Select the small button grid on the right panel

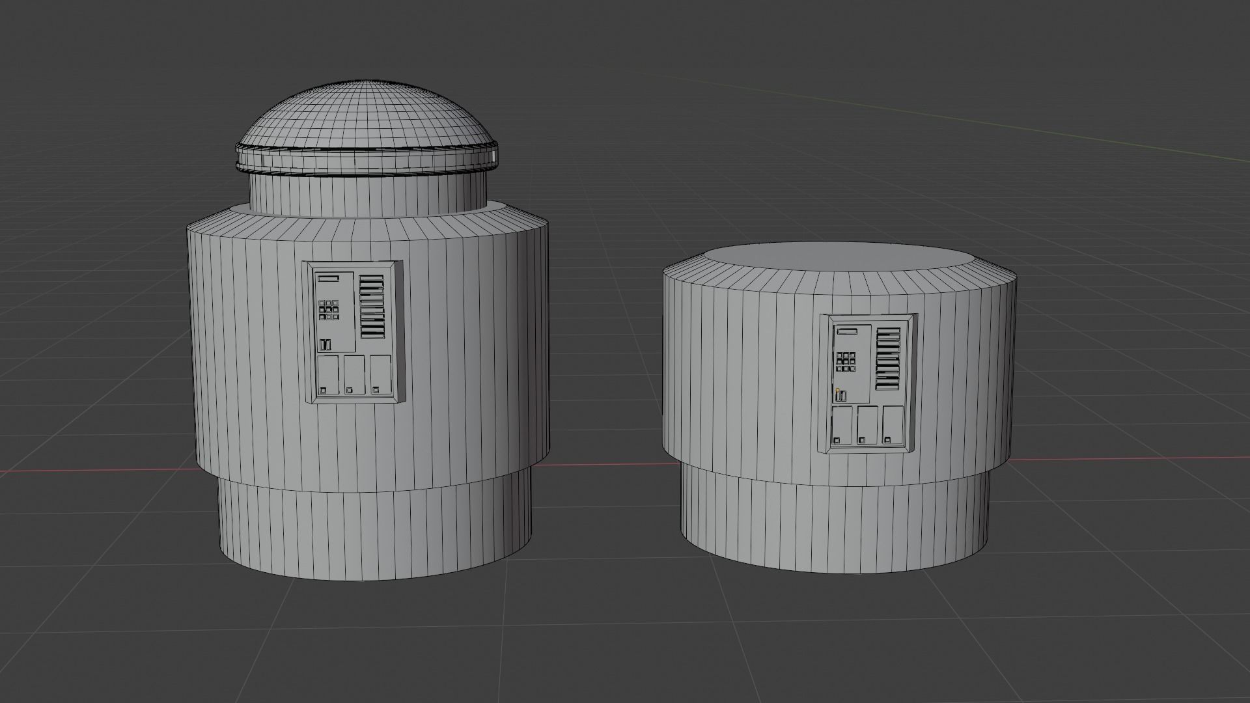point(846,361)
